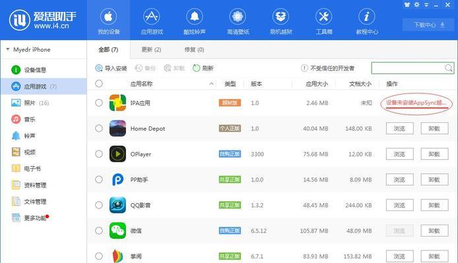This screenshot has width=458, height=263.
Task: Select 应用游戏 in the sidebar
Action: pyautogui.click(x=44, y=86)
